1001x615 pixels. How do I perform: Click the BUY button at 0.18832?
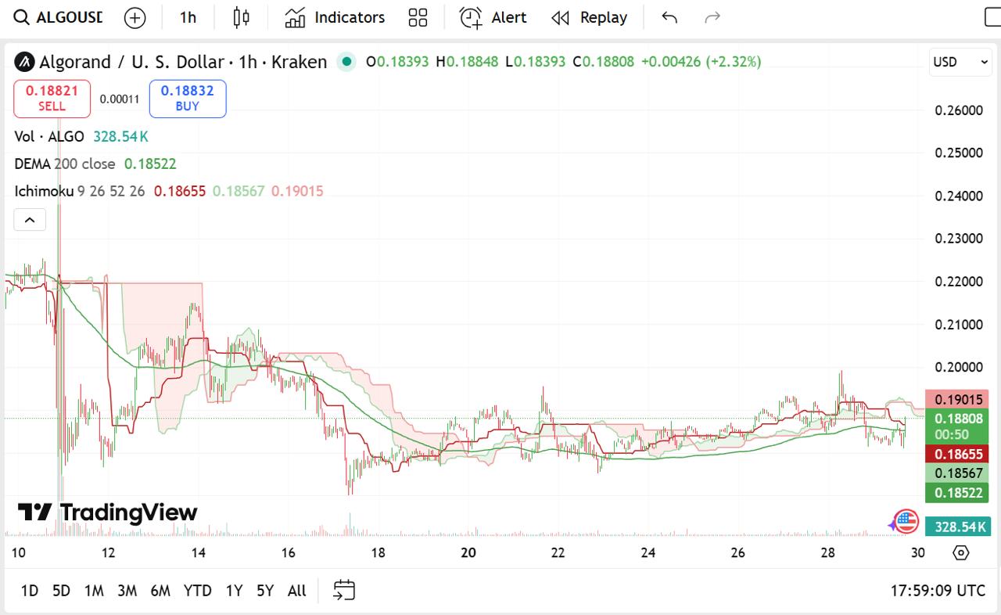pyautogui.click(x=187, y=99)
